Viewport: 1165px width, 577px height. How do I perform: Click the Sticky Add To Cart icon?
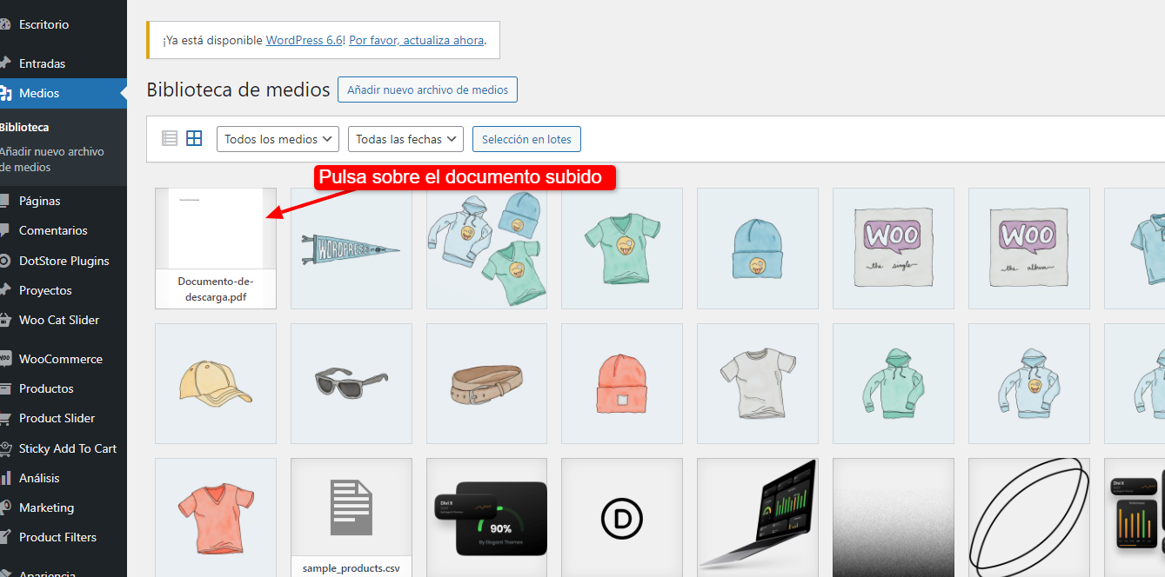(4, 448)
